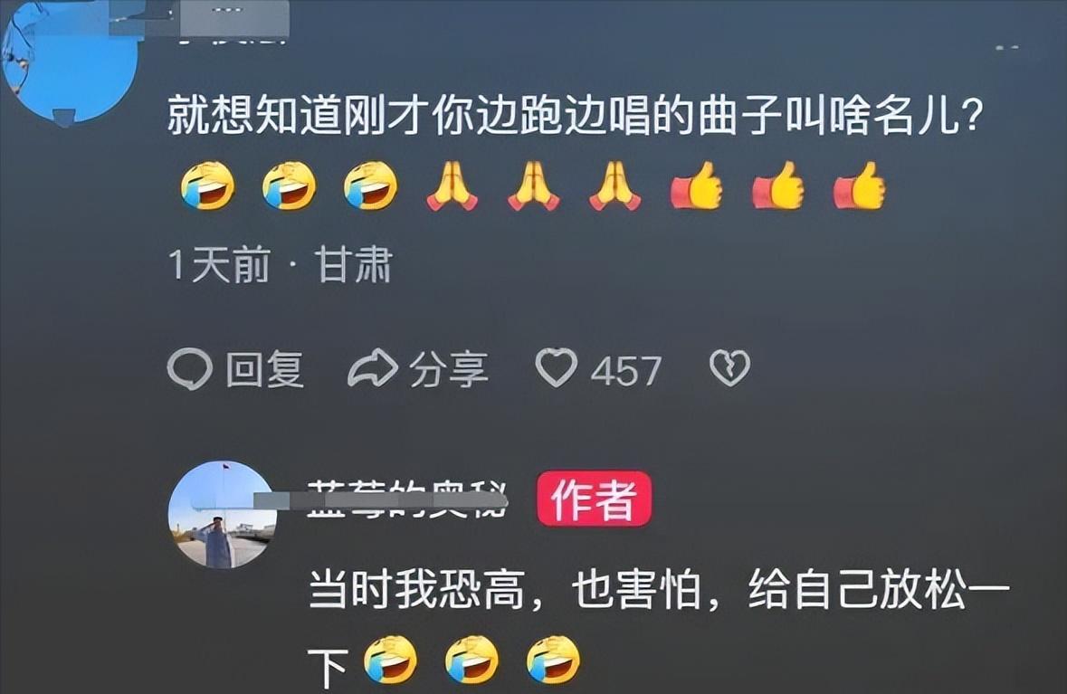The width and height of the screenshot is (1067, 694).
Task: Like the comment with the heart icon
Action: 556,367
